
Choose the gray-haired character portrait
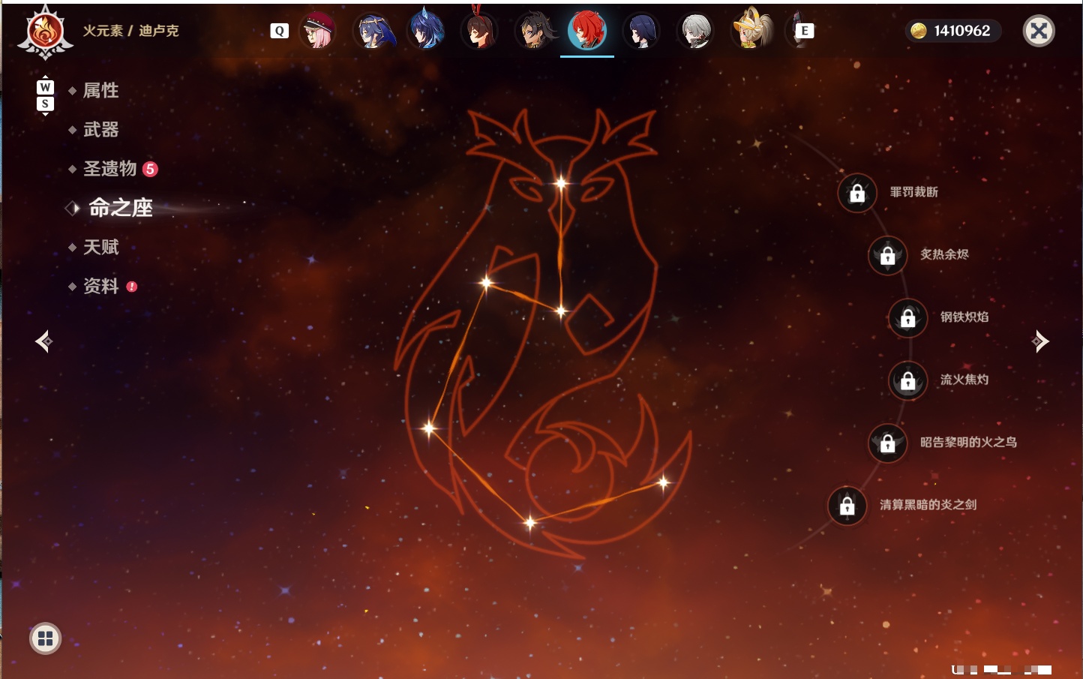[696, 31]
